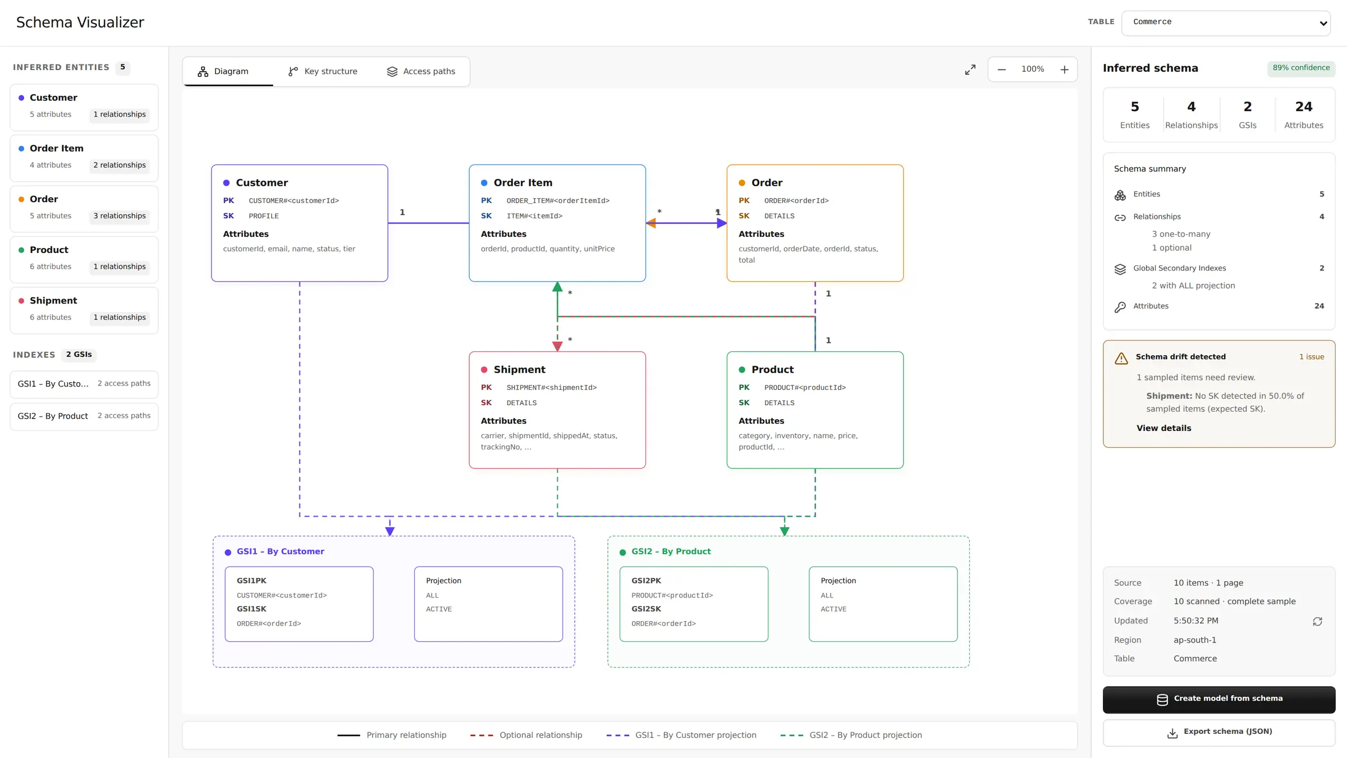Click the '3 relationships' badge on Order
The height and width of the screenshot is (758, 1347).
120,216
